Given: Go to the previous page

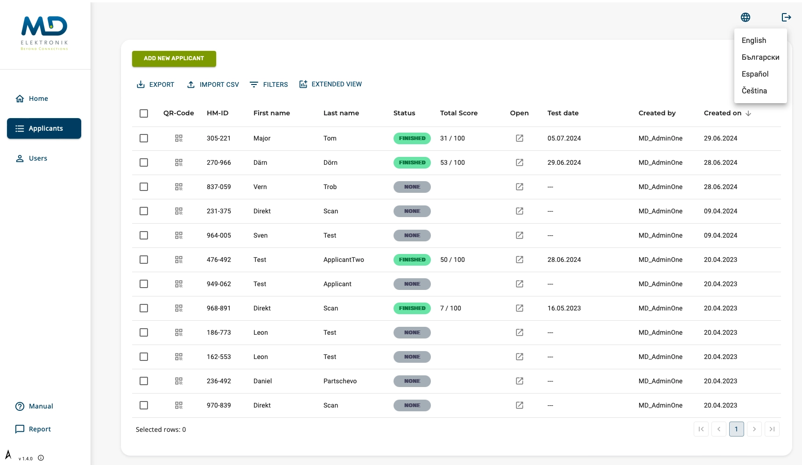Looking at the screenshot, I should click(719, 429).
